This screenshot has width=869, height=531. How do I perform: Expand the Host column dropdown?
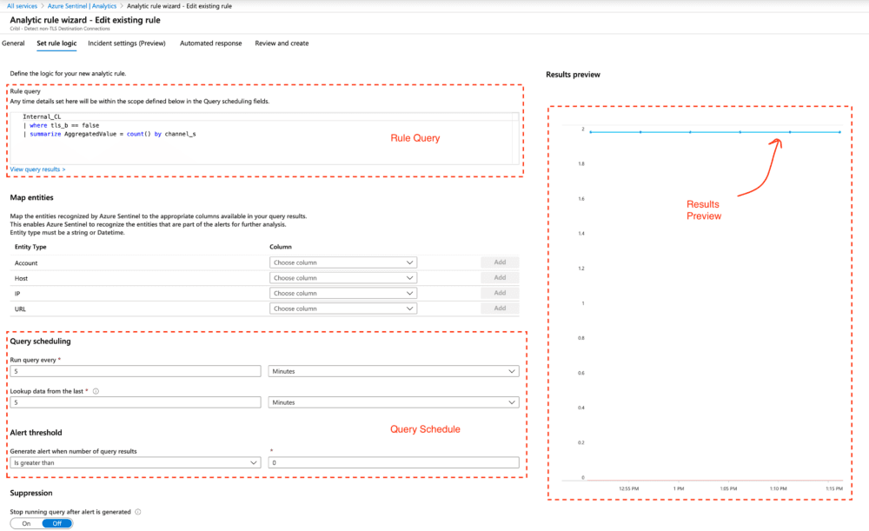(343, 278)
